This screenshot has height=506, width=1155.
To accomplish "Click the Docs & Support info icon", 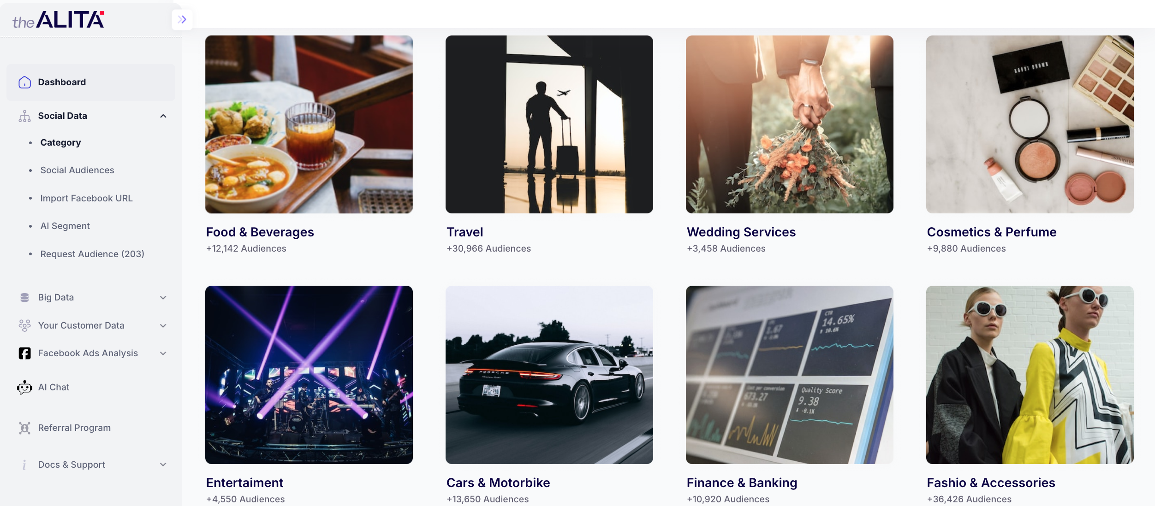I will (24, 465).
